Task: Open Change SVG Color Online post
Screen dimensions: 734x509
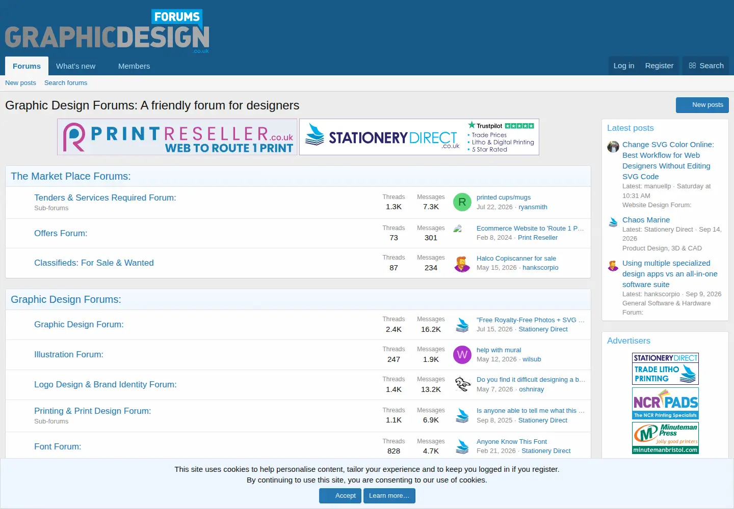Action: tap(668, 160)
